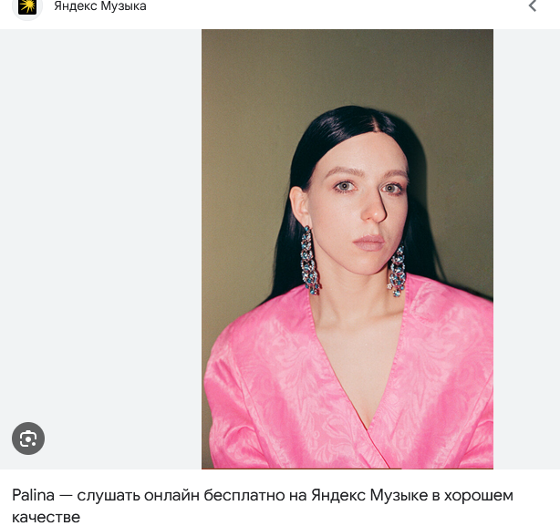This screenshot has width=560, height=526.
Task: Click the gray strip right of photo
Action: click(x=526, y=249)
